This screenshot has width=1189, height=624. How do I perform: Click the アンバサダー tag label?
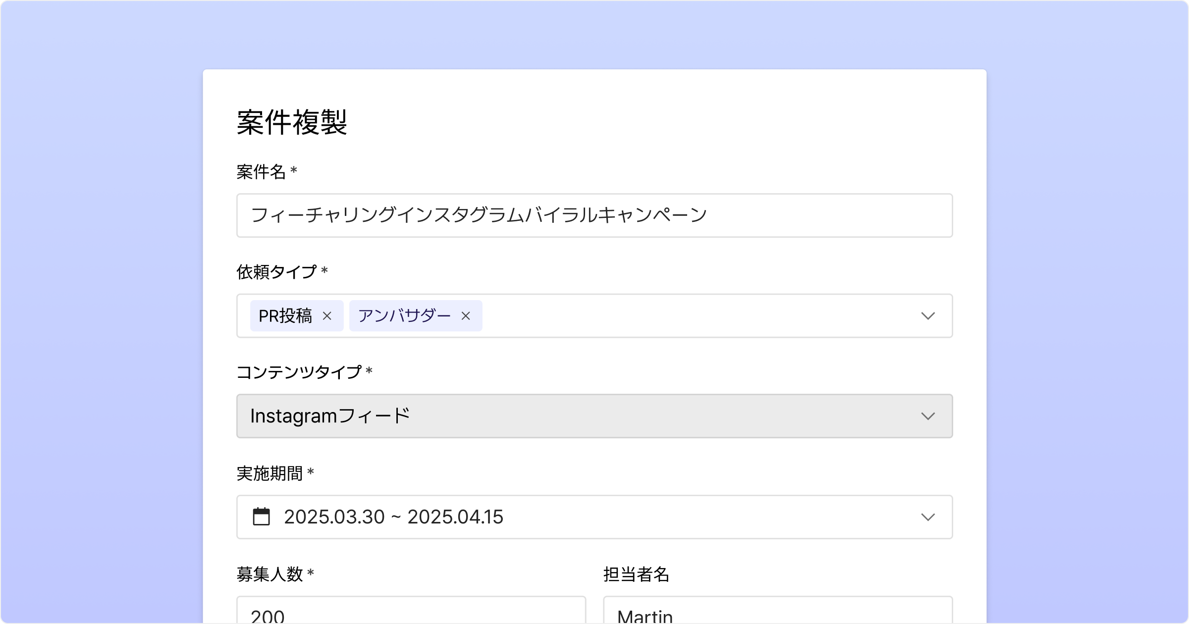[x=404, y=316]
